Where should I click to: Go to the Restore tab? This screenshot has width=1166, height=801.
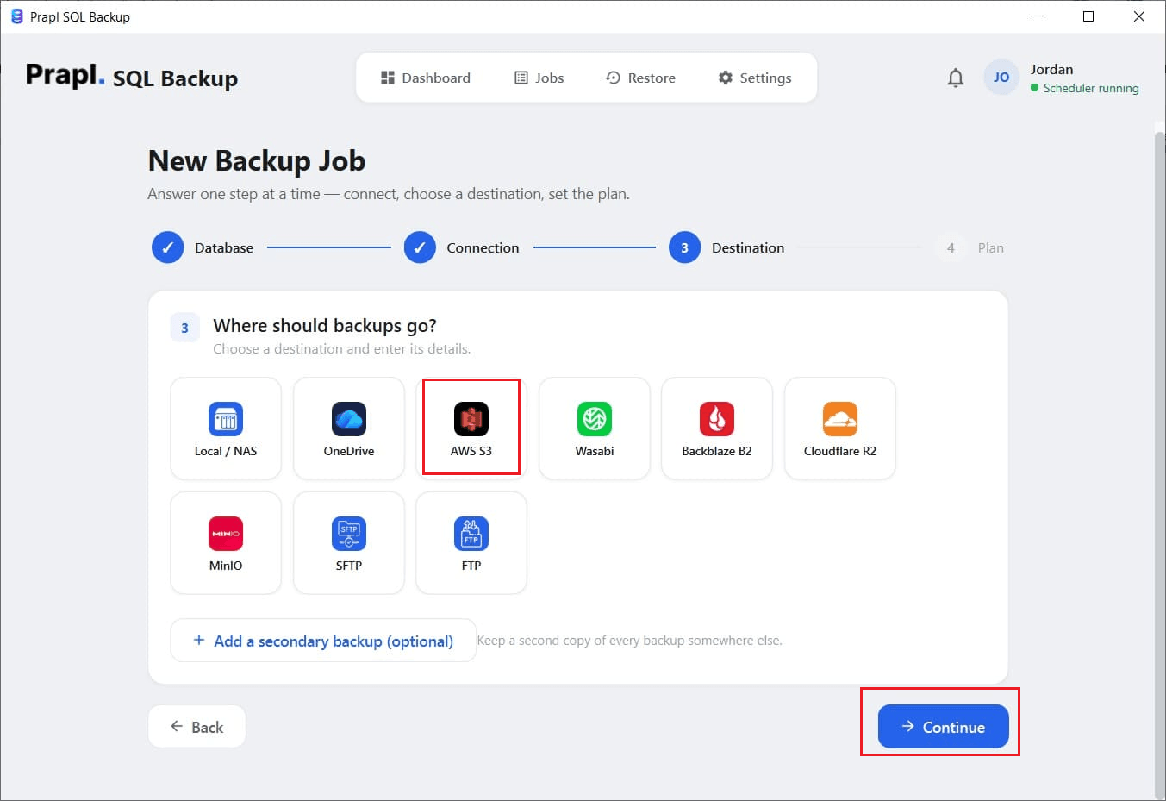coord(641,78)
